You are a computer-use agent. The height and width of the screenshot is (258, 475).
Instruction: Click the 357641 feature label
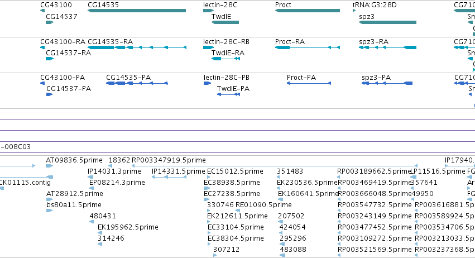(x=424, y=183)
